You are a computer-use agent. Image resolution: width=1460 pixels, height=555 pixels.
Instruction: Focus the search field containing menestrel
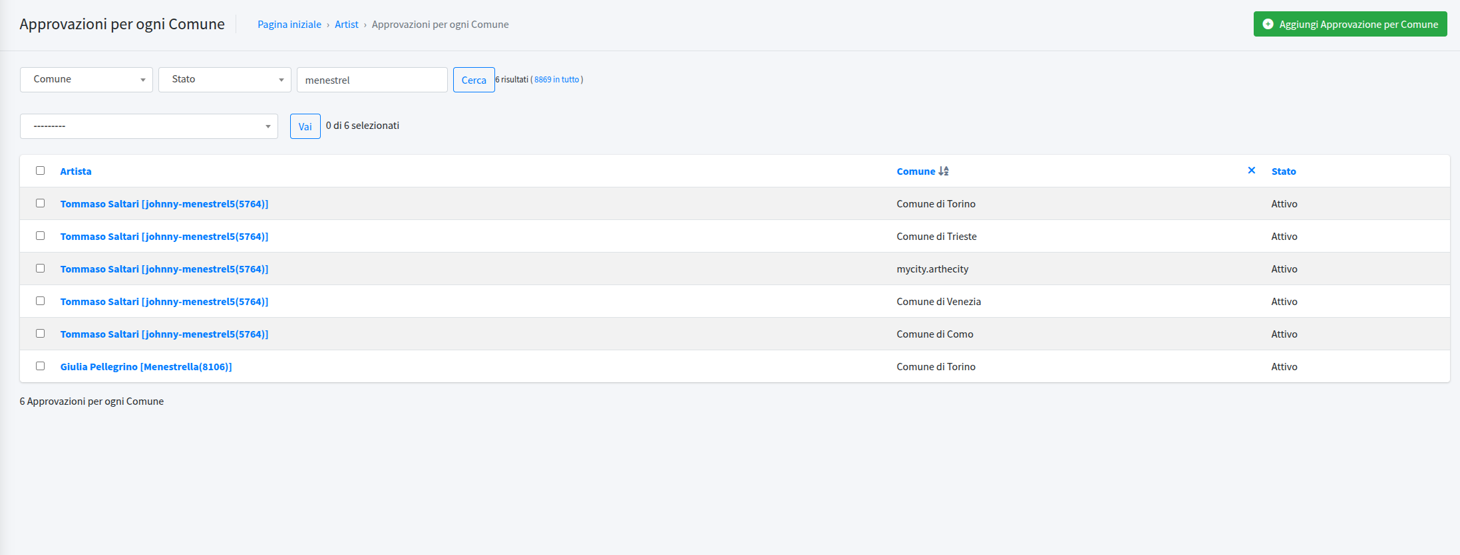pos(372,80)
